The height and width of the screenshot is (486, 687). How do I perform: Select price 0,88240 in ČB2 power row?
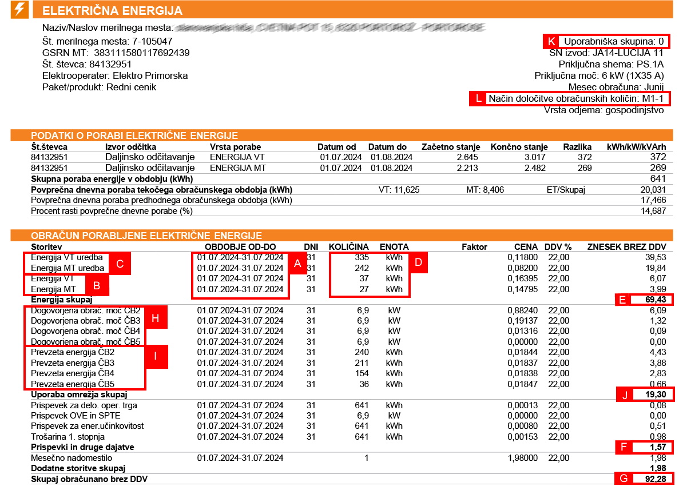pos(523,310)
